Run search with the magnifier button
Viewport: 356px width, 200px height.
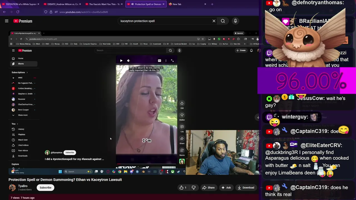[223, 21]
